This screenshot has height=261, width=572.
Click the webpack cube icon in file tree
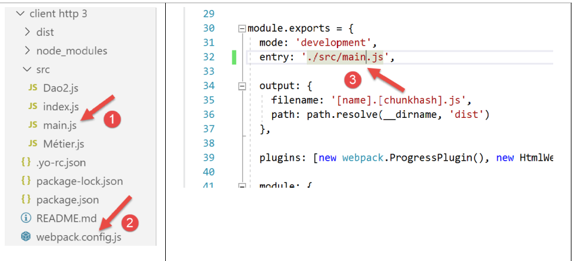25,237
